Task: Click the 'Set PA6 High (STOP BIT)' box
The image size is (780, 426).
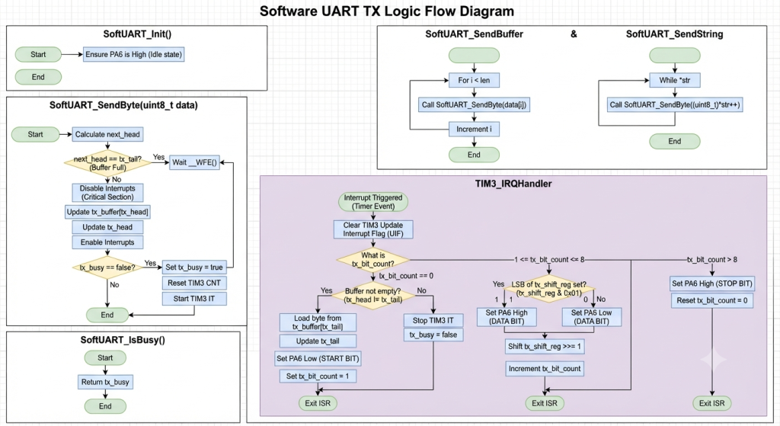Action: click(712, 283)
